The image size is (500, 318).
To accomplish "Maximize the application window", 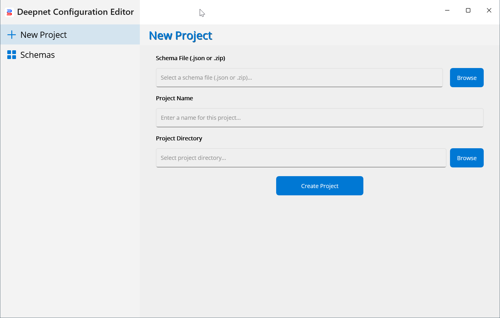I will click(x=468, y=10).
